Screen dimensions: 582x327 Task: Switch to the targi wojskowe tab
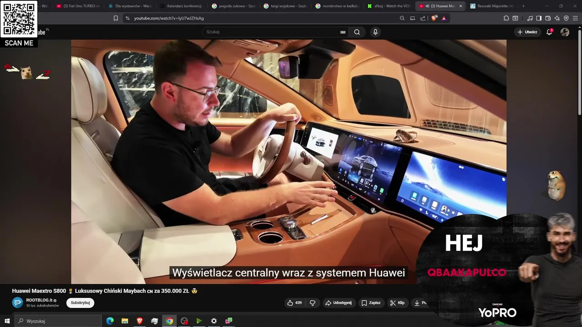pos(285,6)
